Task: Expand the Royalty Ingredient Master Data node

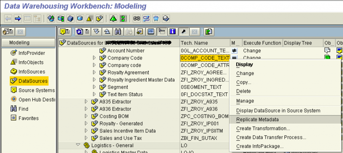Action: (94, 80)
